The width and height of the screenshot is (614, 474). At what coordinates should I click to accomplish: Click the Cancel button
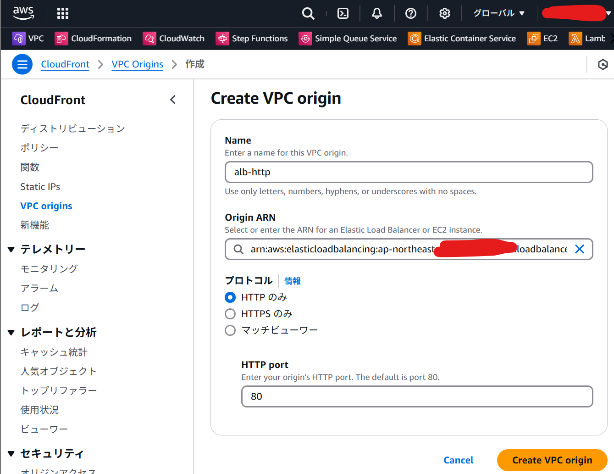(x=459, y=460)
